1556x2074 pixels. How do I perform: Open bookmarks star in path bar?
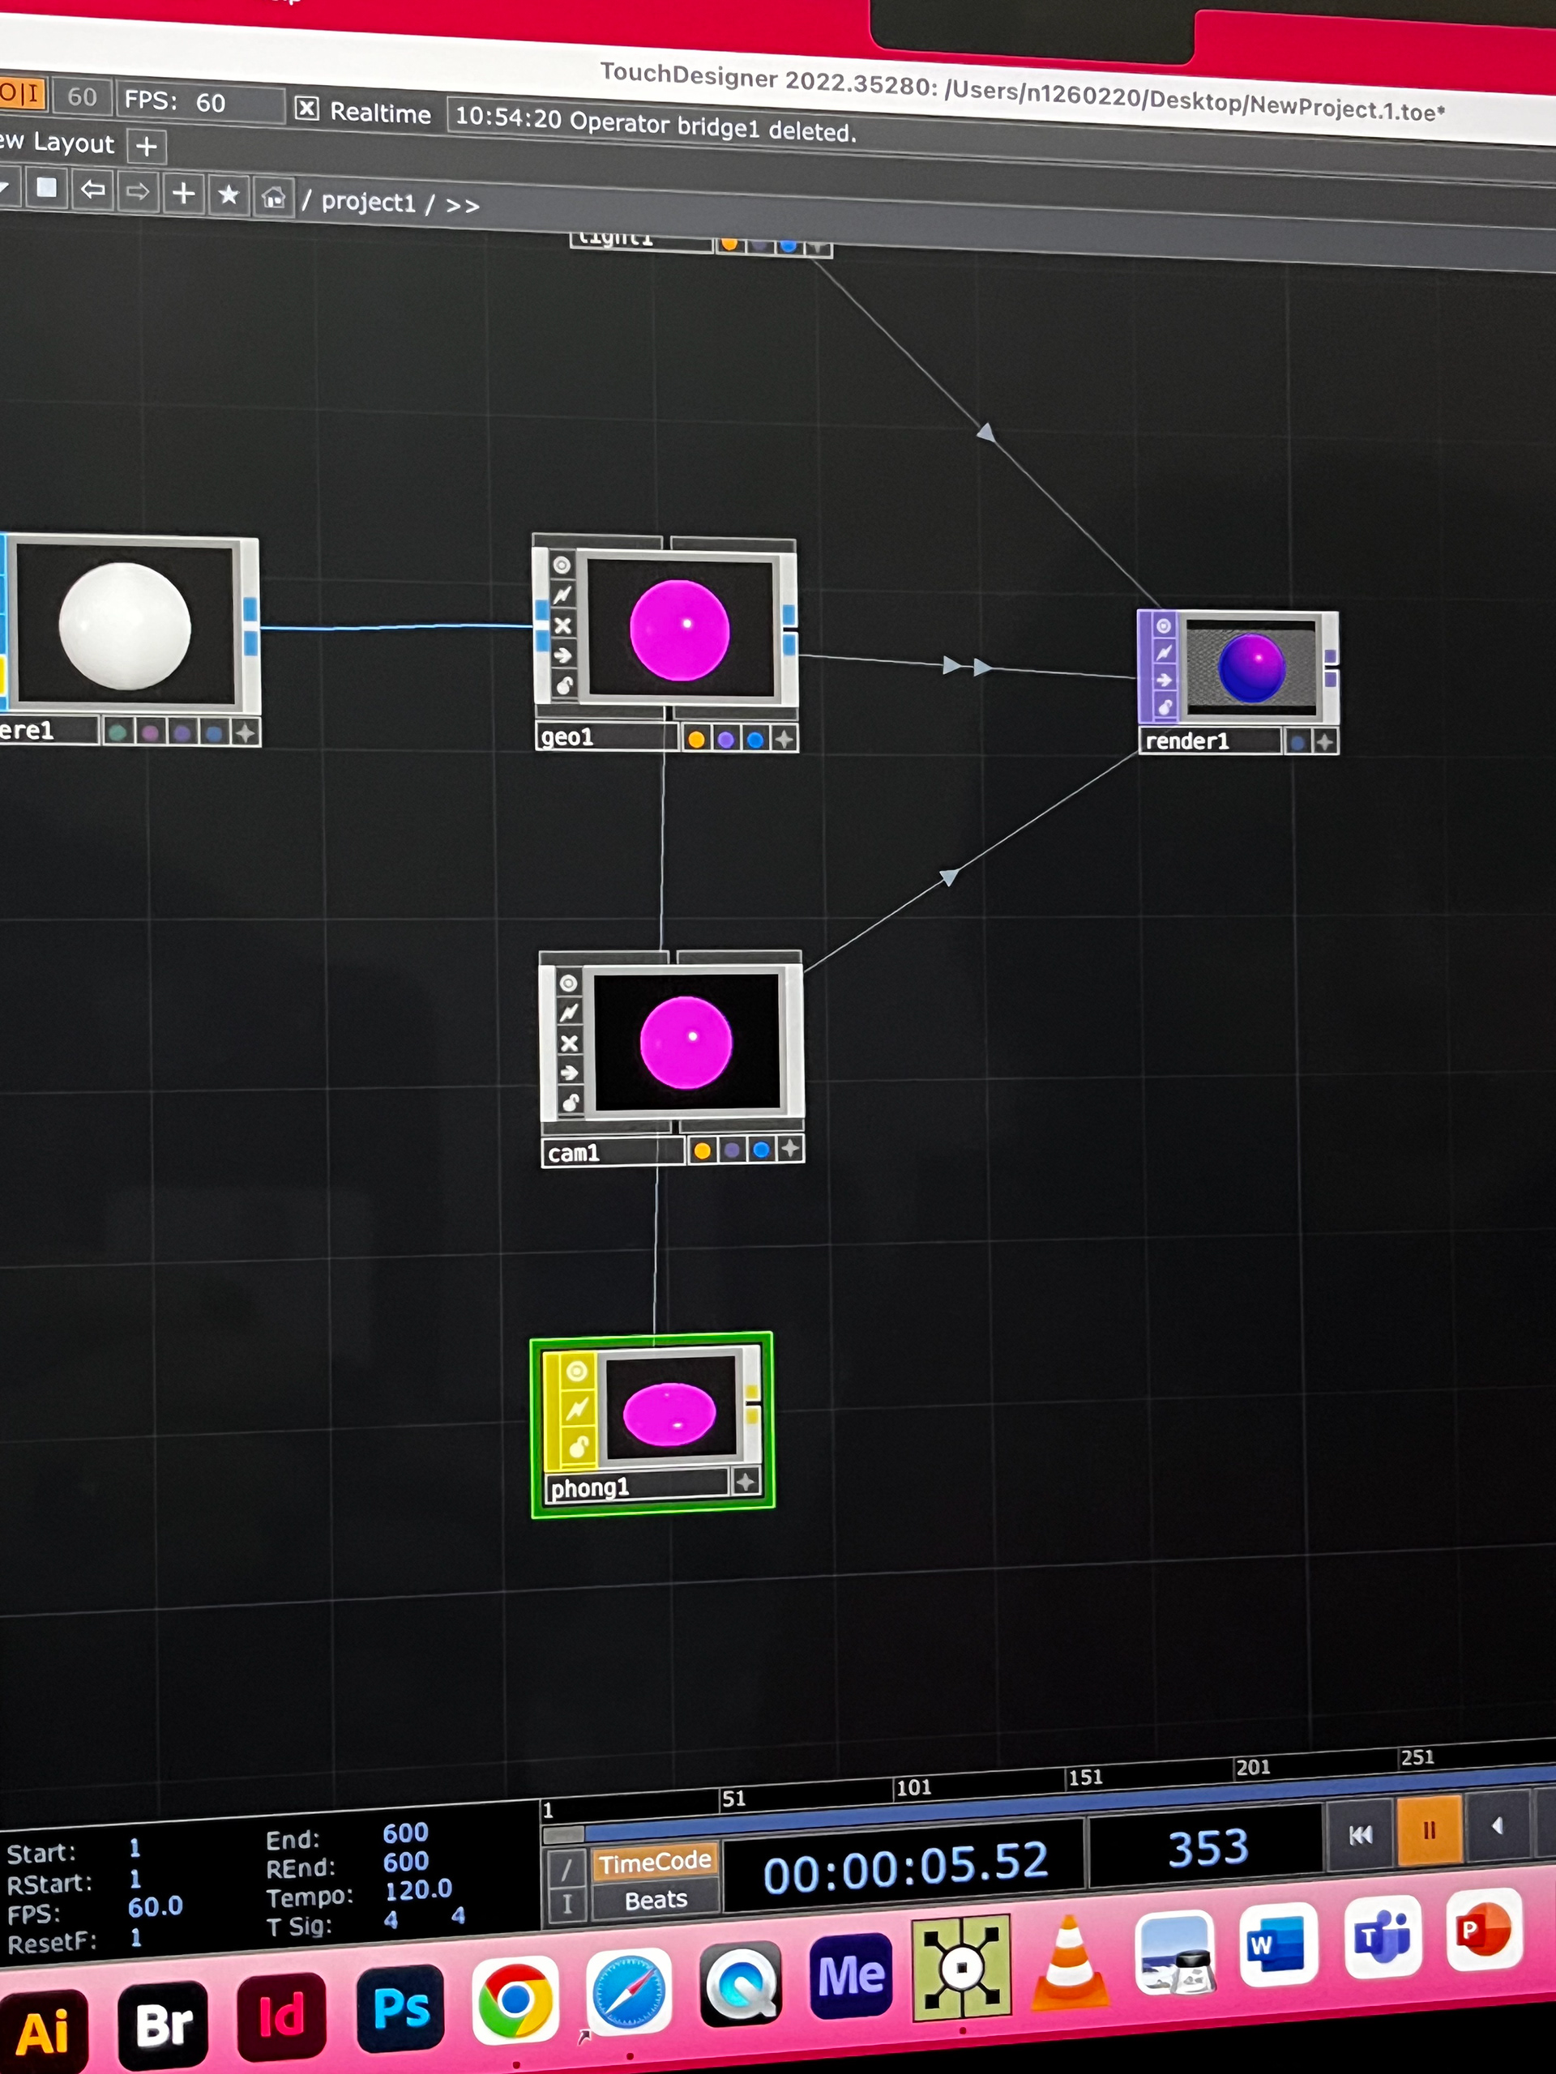(x=228, y=195)
